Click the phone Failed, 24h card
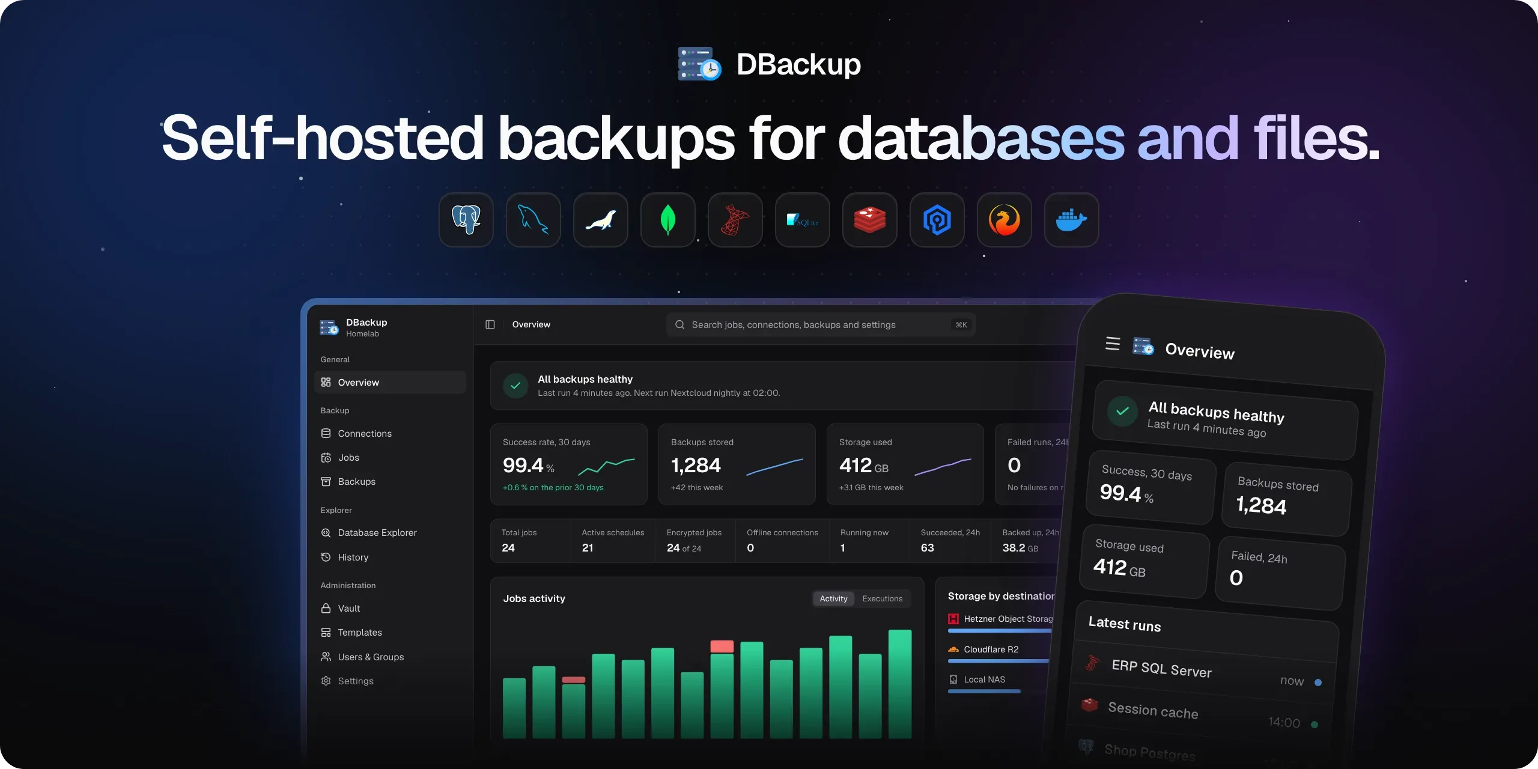The height and width of the screenshot is (769, 1538). click(x=1280, y=572)
